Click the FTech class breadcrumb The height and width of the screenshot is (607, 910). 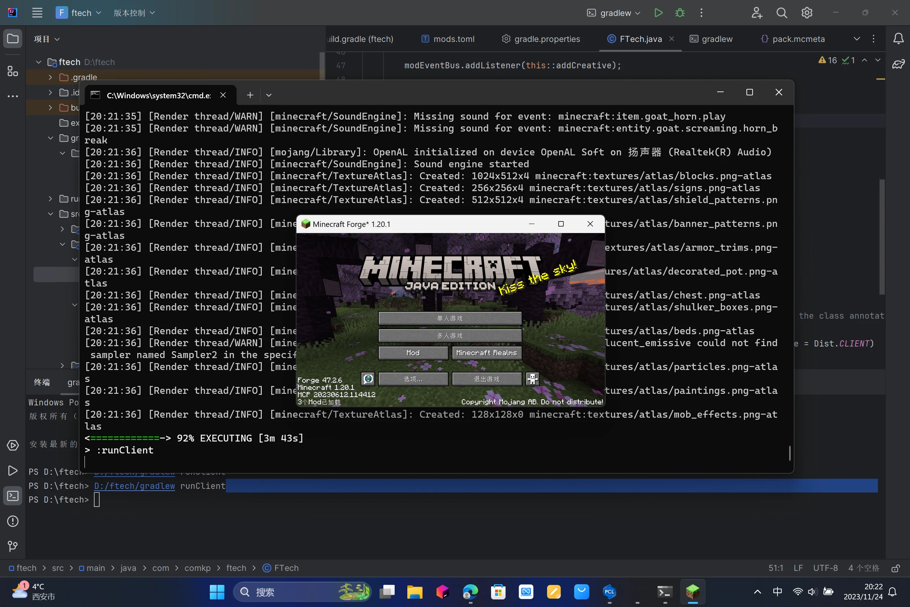(x=281, y=568)
